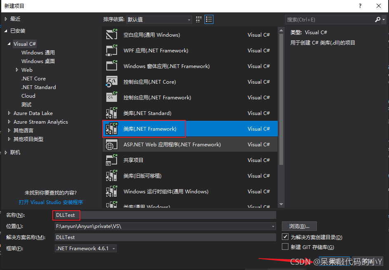Click the project name field DLLTest
389x270 pixels.
tap(165, 215)
